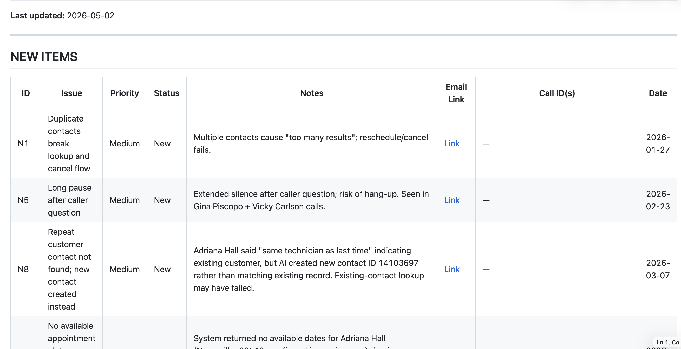Open the email Link in row N5
The height and width of the screenshot is (349, 681).
[451, 200]
